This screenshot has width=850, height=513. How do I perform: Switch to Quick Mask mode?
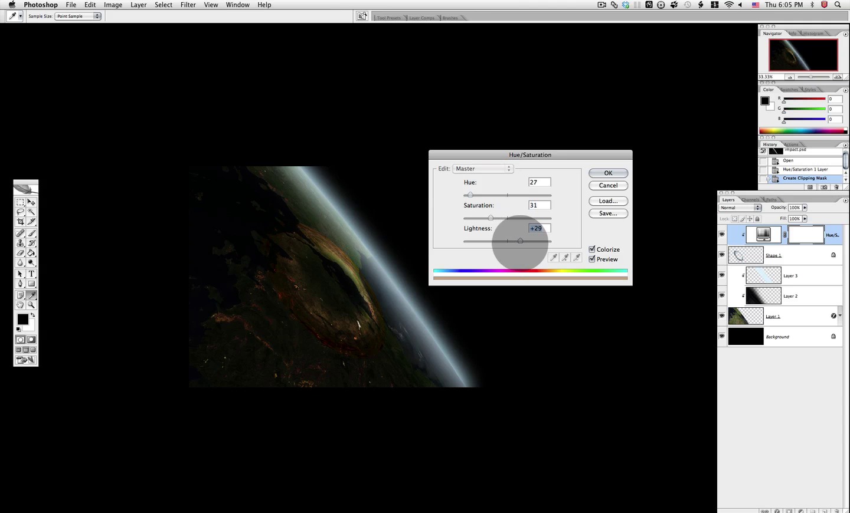pos(31,340)
